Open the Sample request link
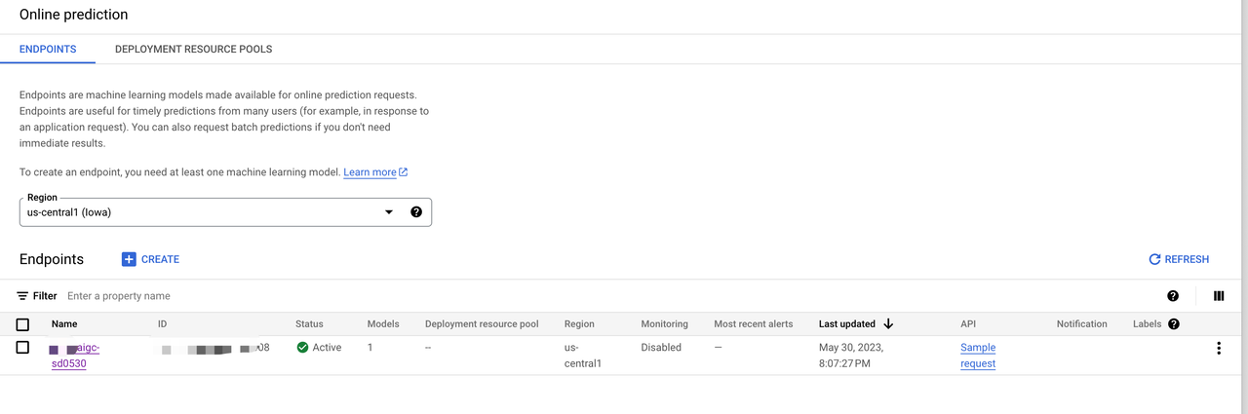Viewport: 1248px width, 414px height. point(978,356)
